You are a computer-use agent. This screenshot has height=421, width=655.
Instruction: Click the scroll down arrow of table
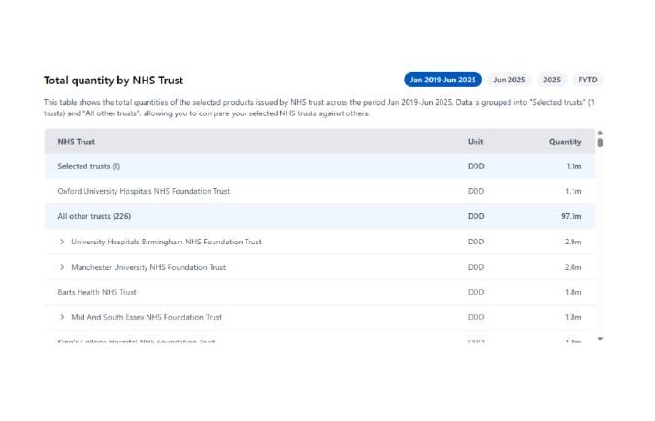pyautogui.click(x=600, y=339)
